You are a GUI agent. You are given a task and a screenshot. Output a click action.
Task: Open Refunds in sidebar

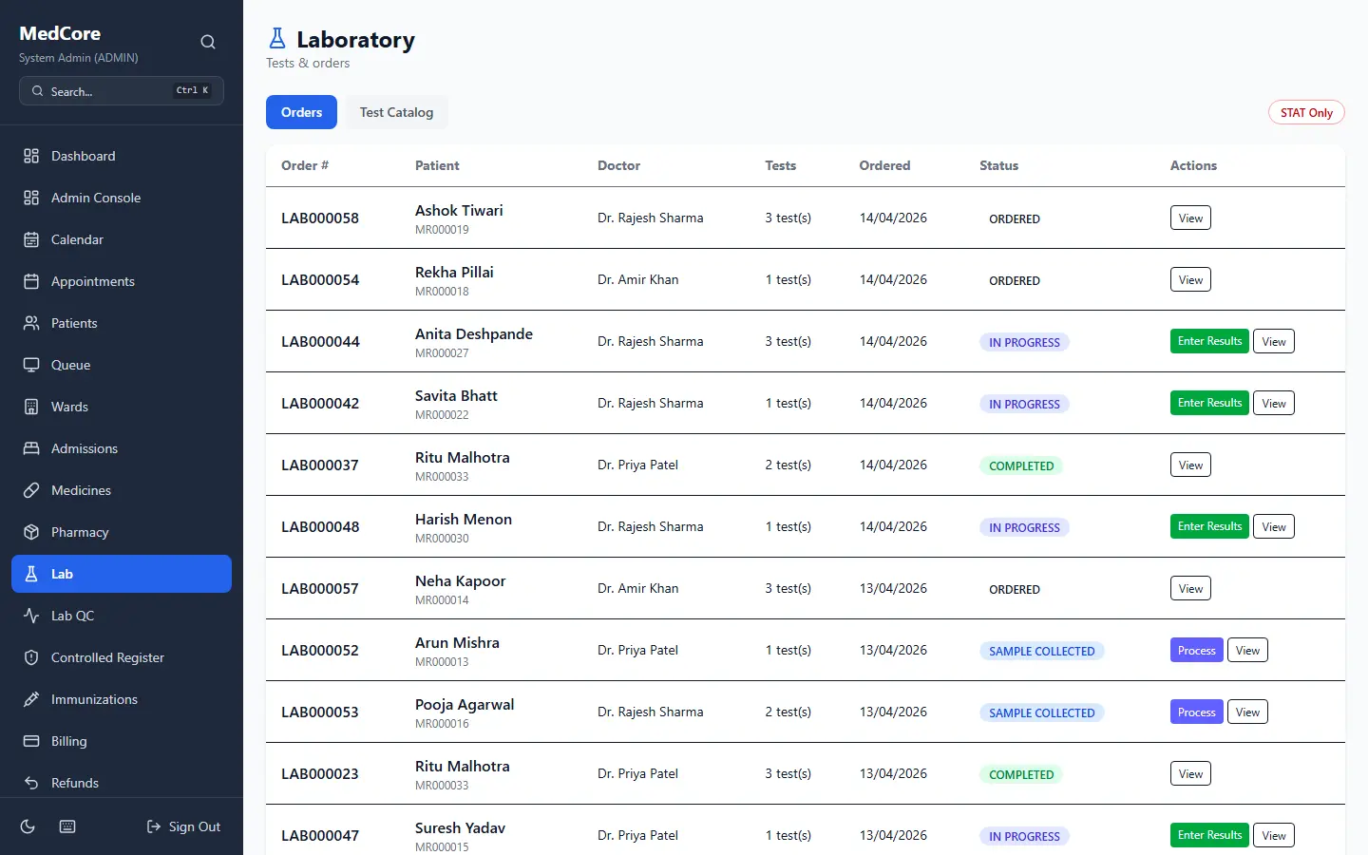tap(122, 783)
